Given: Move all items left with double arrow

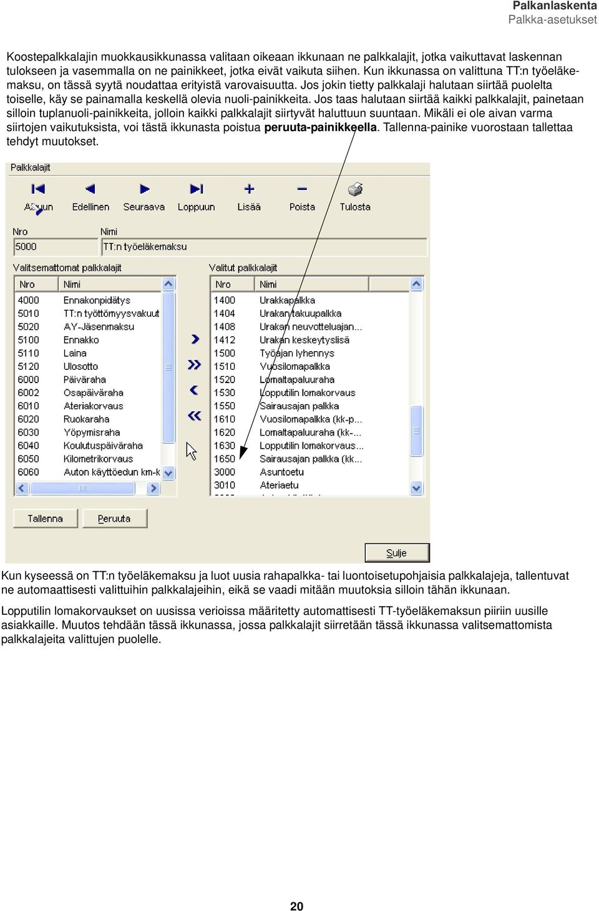Looking at the screenshot, I should click(195, 416).
